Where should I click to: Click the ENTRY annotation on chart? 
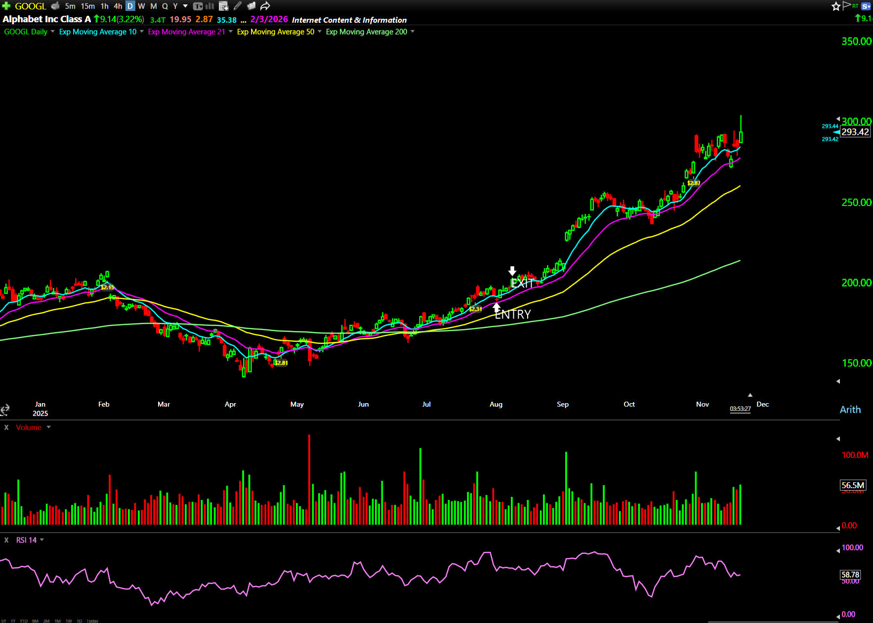tap(512, 314)
